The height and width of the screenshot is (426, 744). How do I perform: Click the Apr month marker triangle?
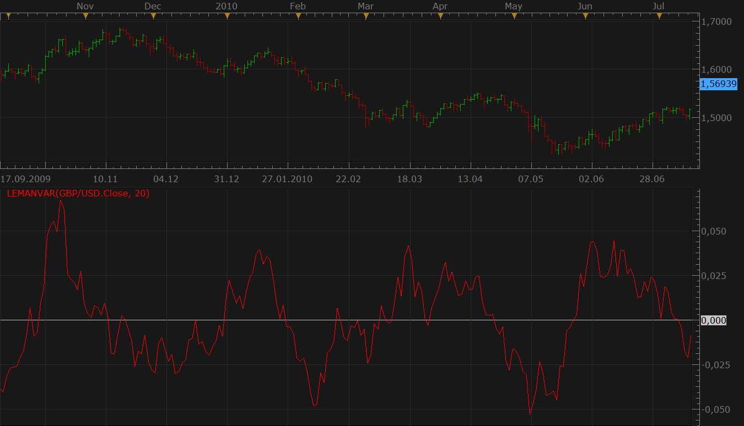coord(440,16)
